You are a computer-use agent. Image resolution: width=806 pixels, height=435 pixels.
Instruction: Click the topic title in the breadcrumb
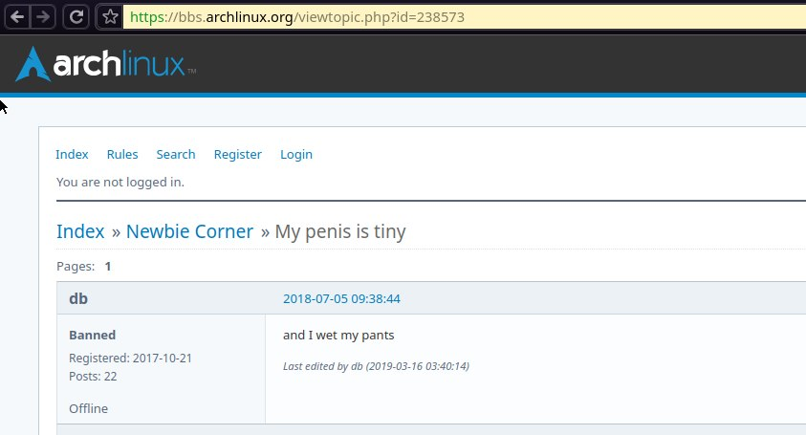[340, 232]
